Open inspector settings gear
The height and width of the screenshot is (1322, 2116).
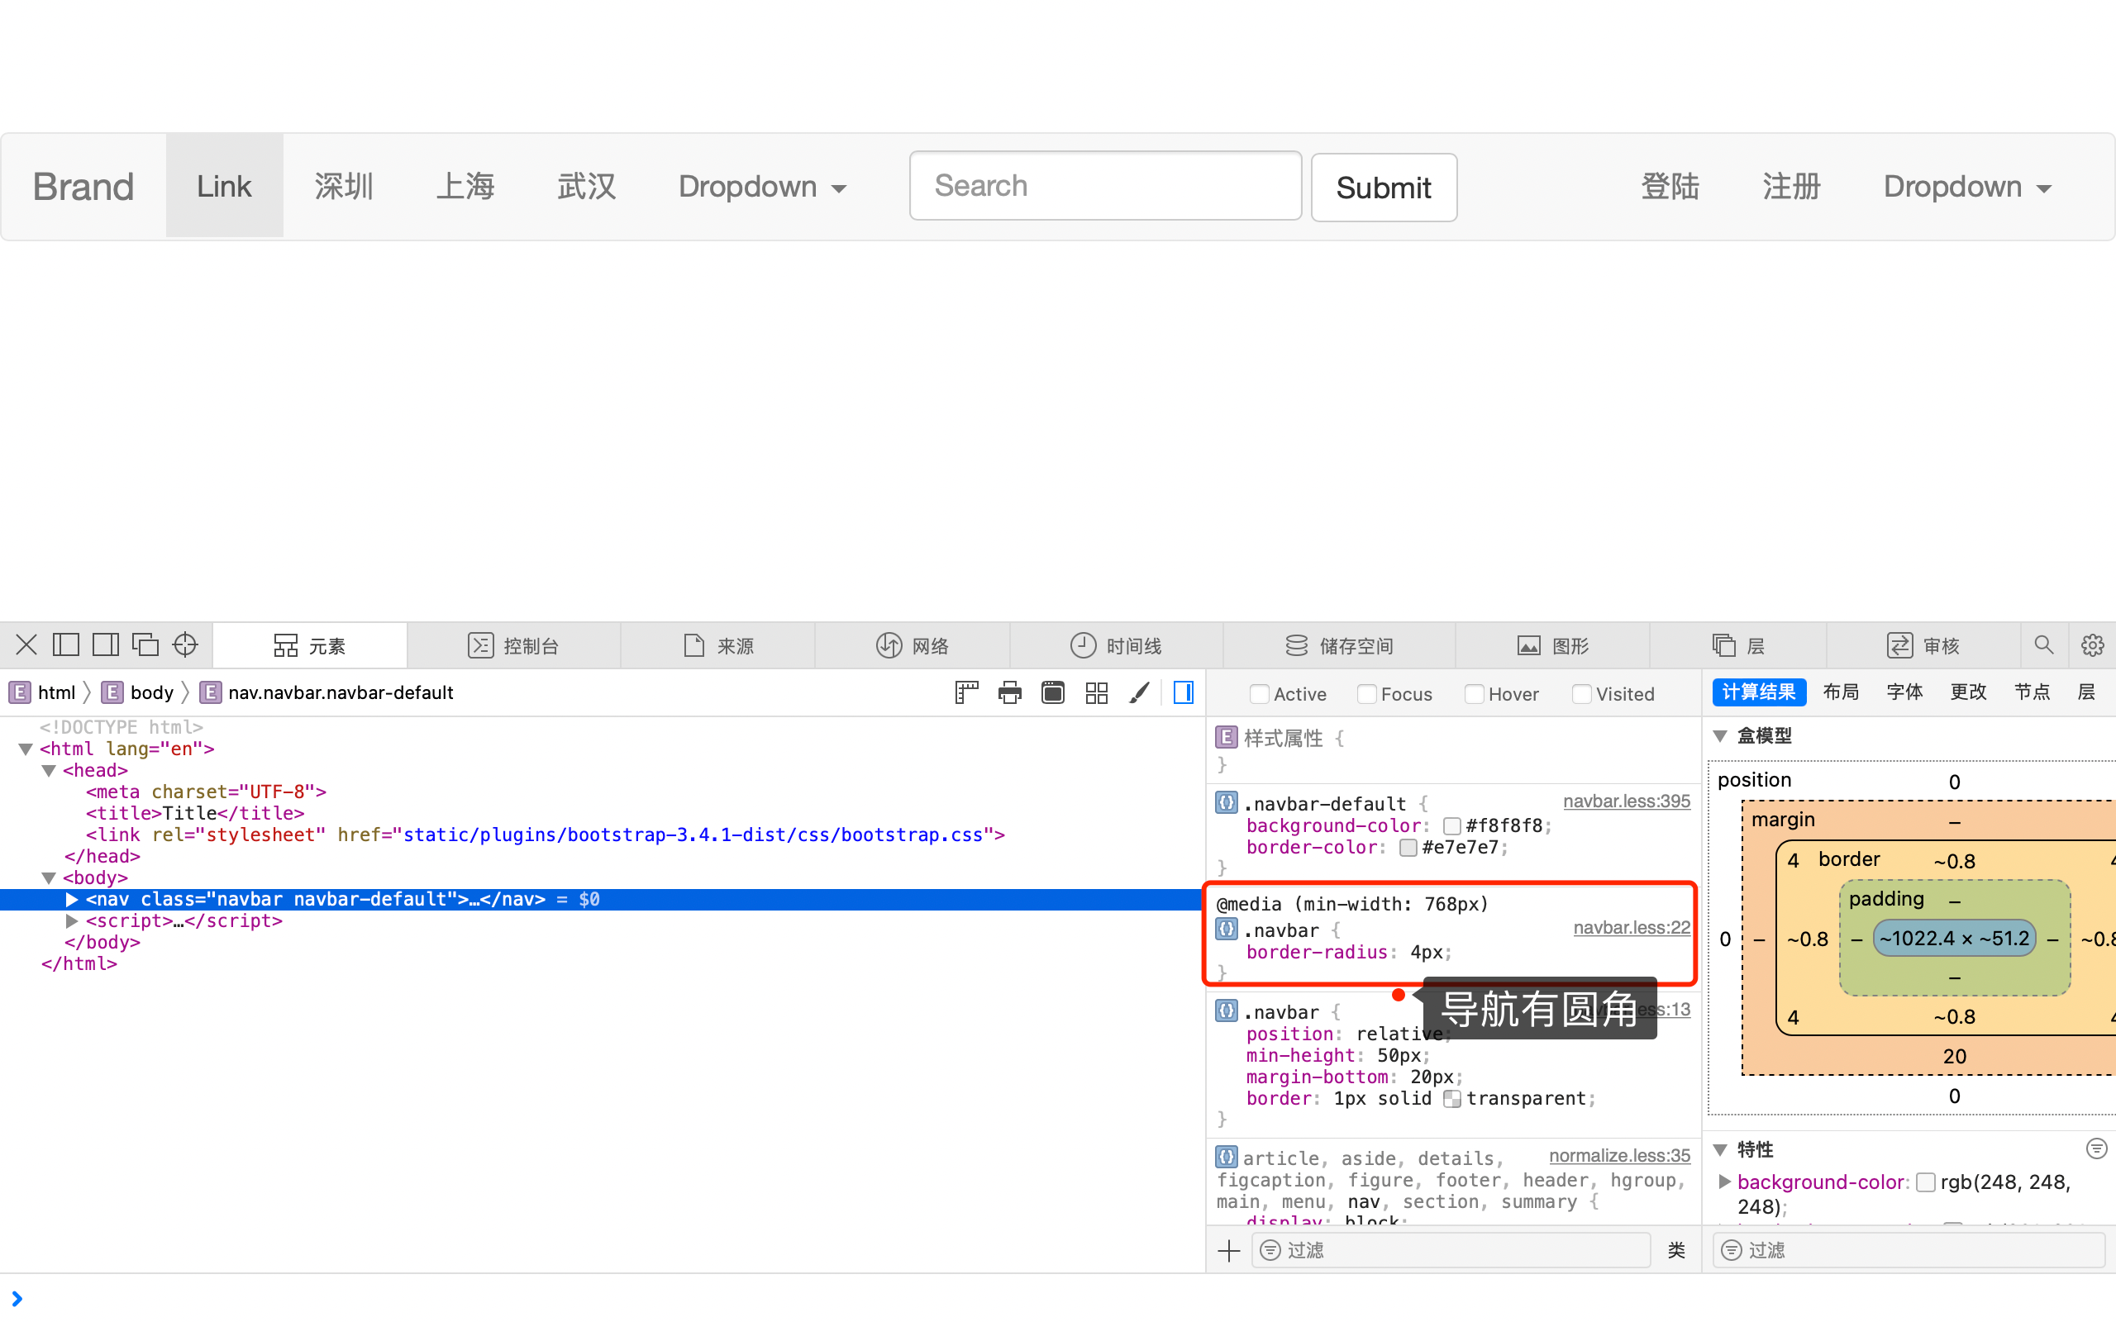2092,645
